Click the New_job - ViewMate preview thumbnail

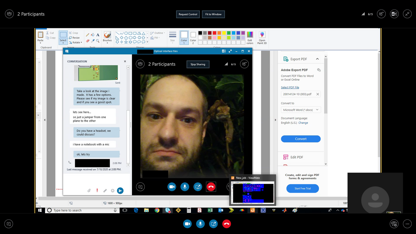coord(253,192)
